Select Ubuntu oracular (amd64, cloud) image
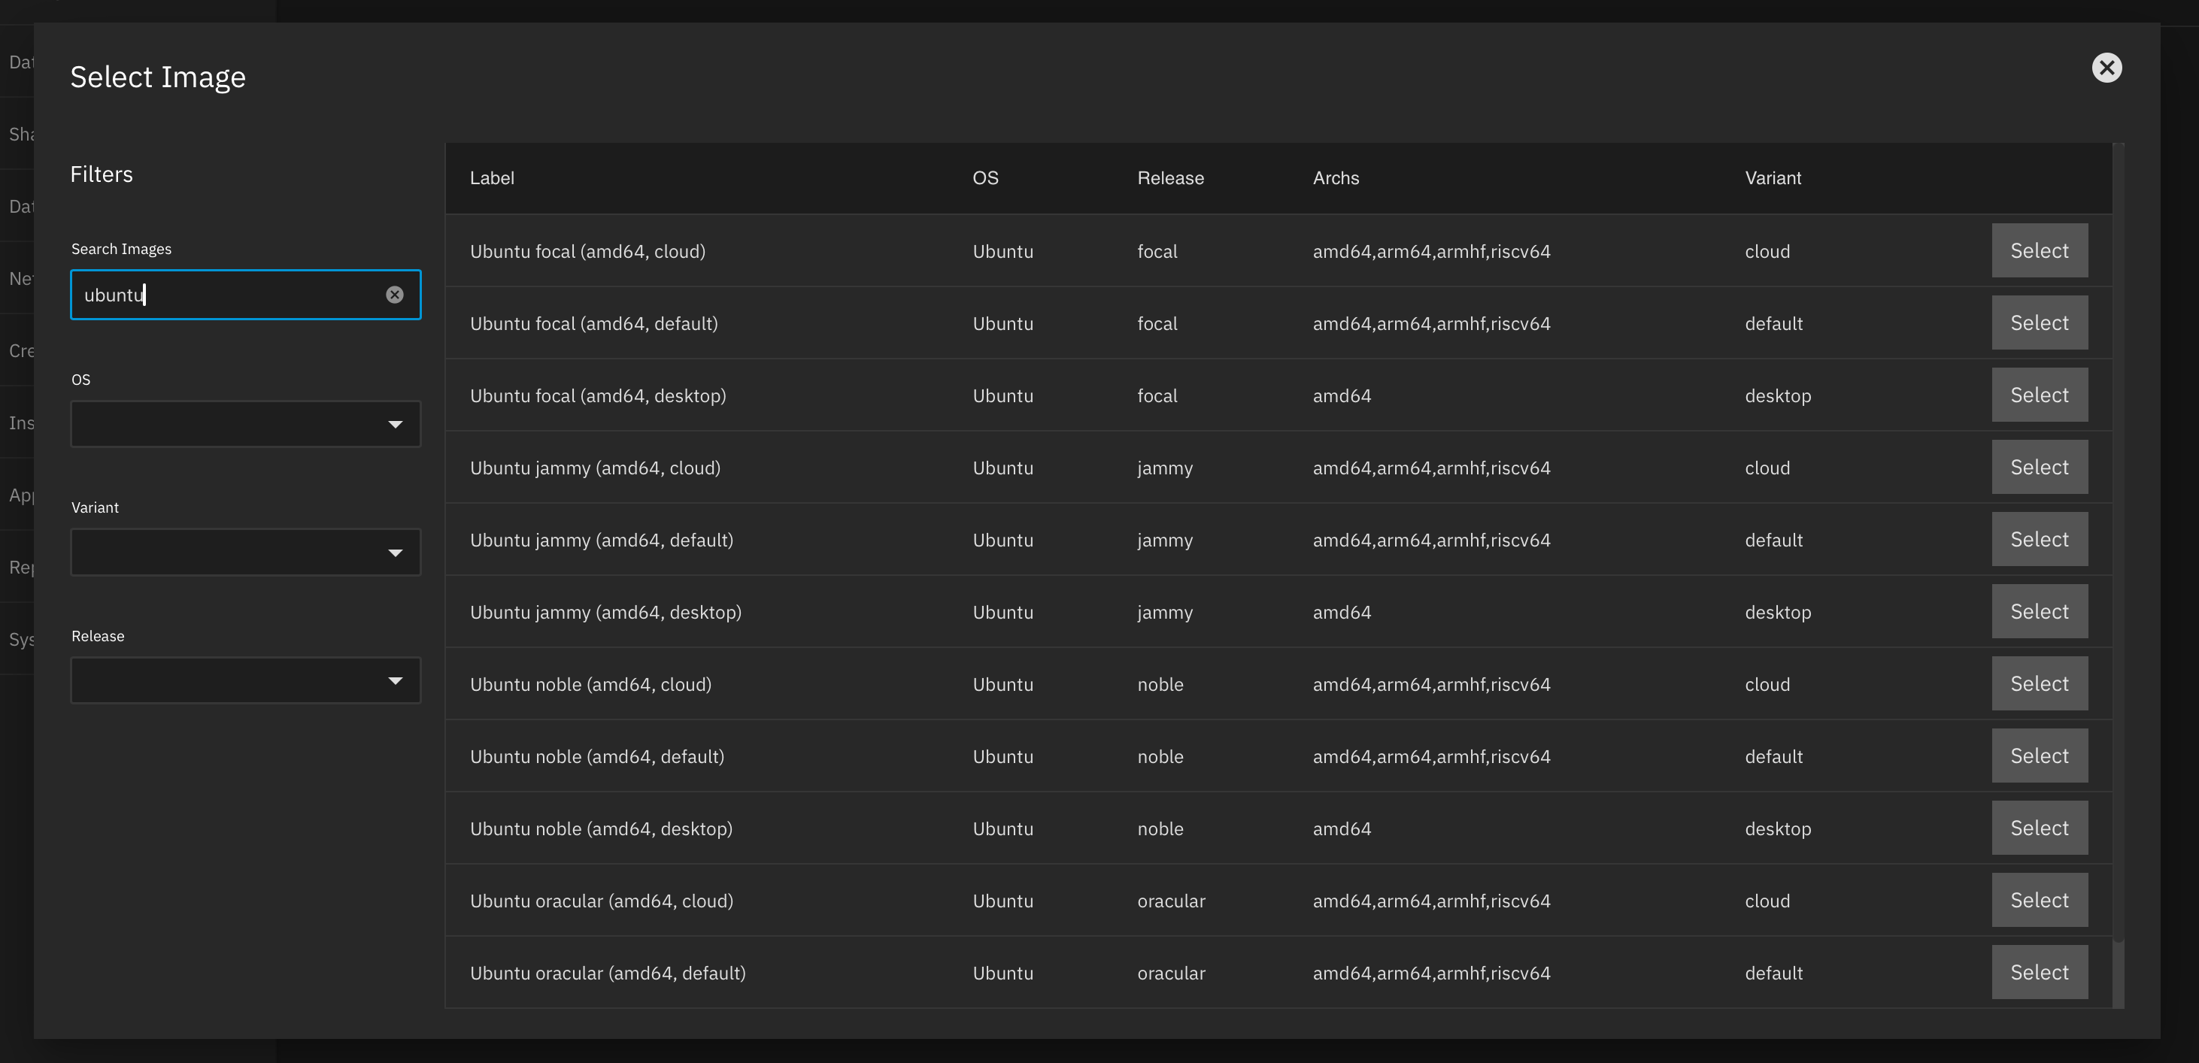This screenshot has height=1063, width=2199. (x=2040, y=900)
